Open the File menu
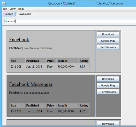The image size is (136, 127). click(5, 9)
